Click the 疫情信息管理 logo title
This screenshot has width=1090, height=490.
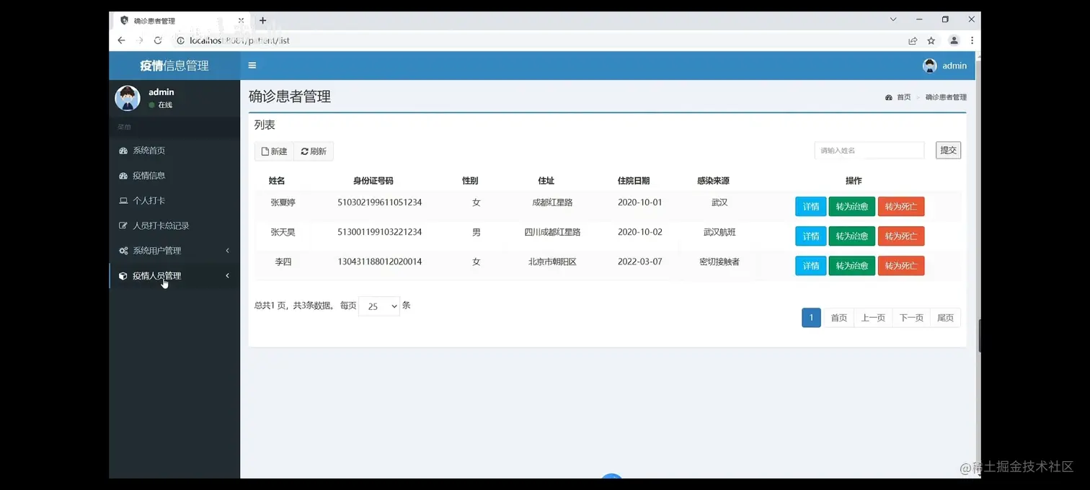[x=174, y=66]
